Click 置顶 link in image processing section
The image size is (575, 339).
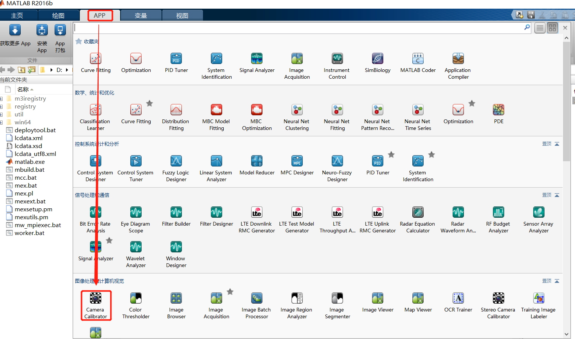pos(547,281)
